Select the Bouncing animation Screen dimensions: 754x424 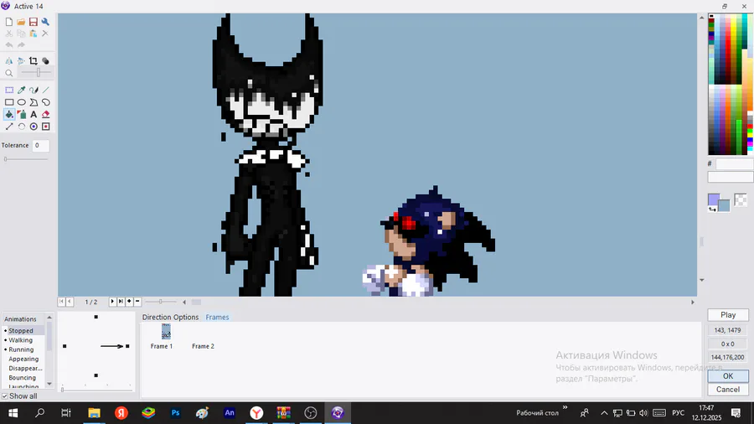coord(22,378)
